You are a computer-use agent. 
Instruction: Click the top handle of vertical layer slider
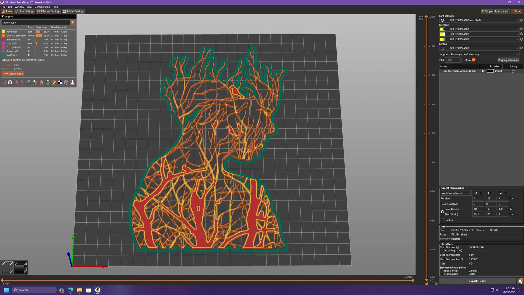[427, 17]
